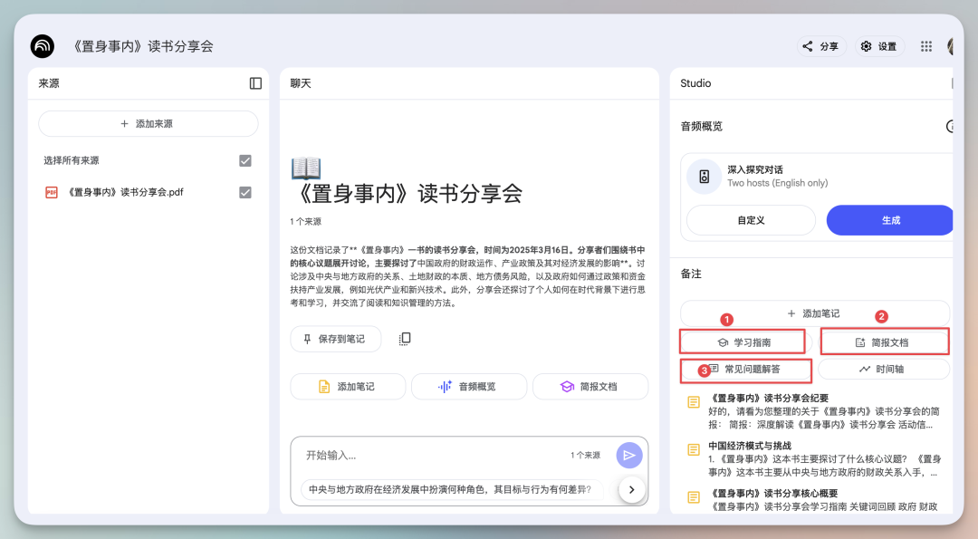Collapse the sources panel with sidebar icon
Image resolution: width=978 pixels, height=539 pixels.
[255, 83]
